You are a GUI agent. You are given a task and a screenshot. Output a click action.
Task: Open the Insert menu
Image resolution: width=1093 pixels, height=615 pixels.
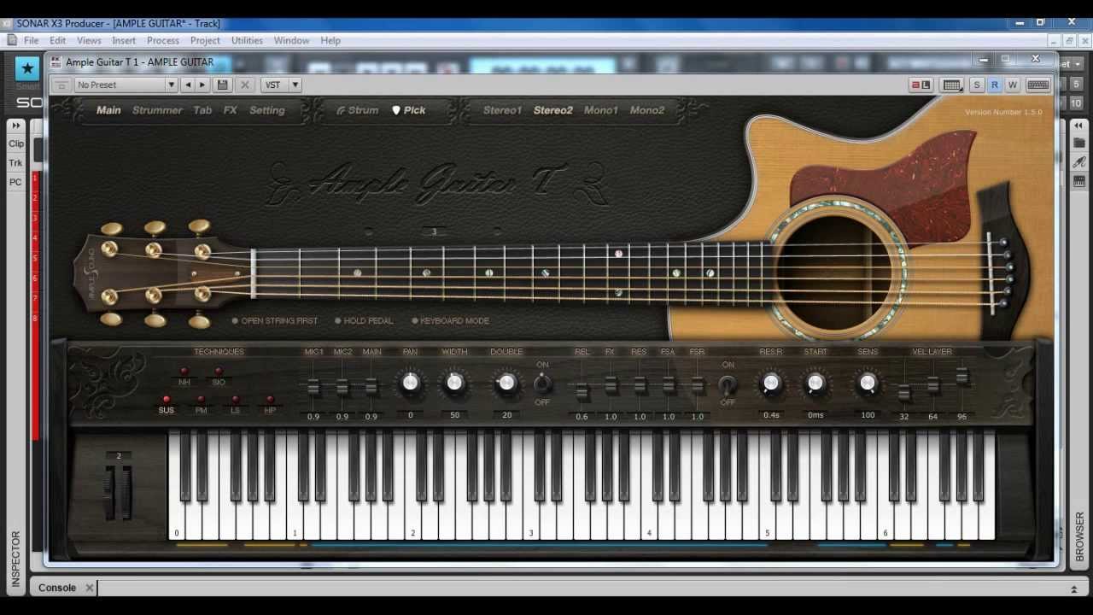(124, 40)
